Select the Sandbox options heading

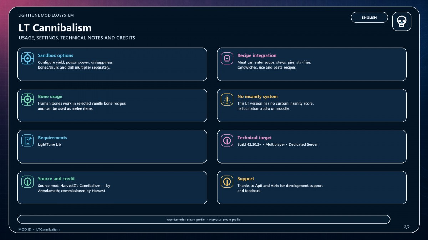coord(55,55)
